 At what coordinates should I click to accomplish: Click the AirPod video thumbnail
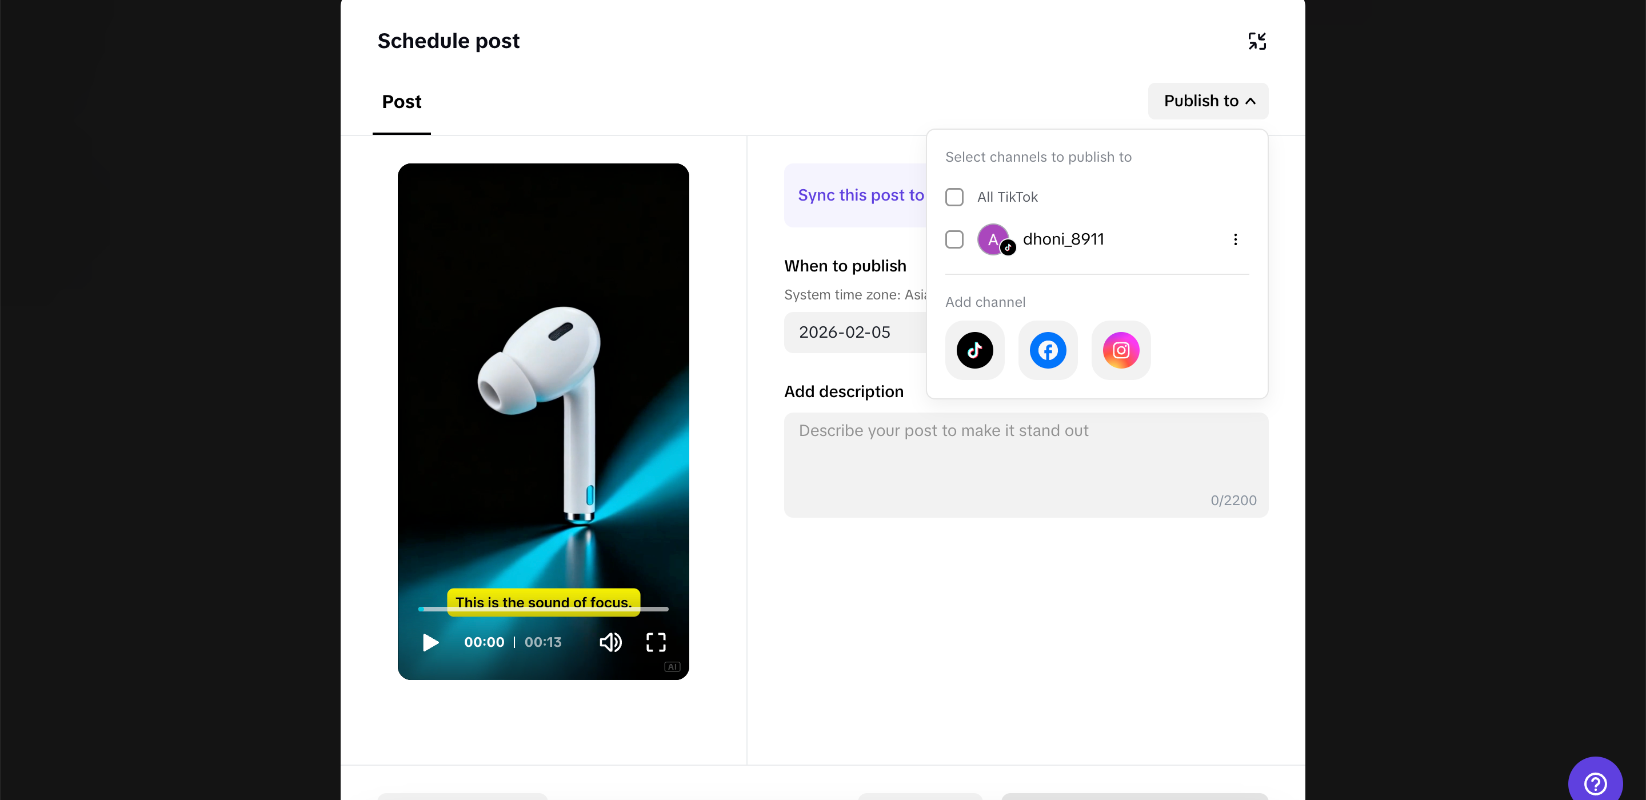tap(543, 383)
